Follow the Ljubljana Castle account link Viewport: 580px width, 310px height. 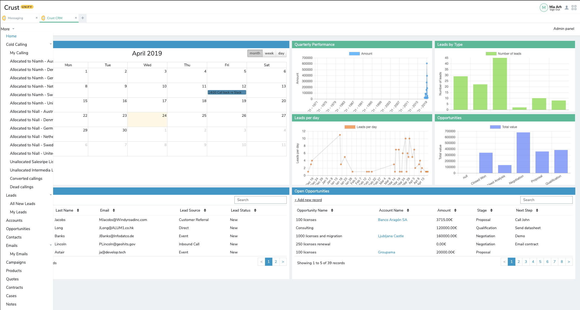click(391, 236)
